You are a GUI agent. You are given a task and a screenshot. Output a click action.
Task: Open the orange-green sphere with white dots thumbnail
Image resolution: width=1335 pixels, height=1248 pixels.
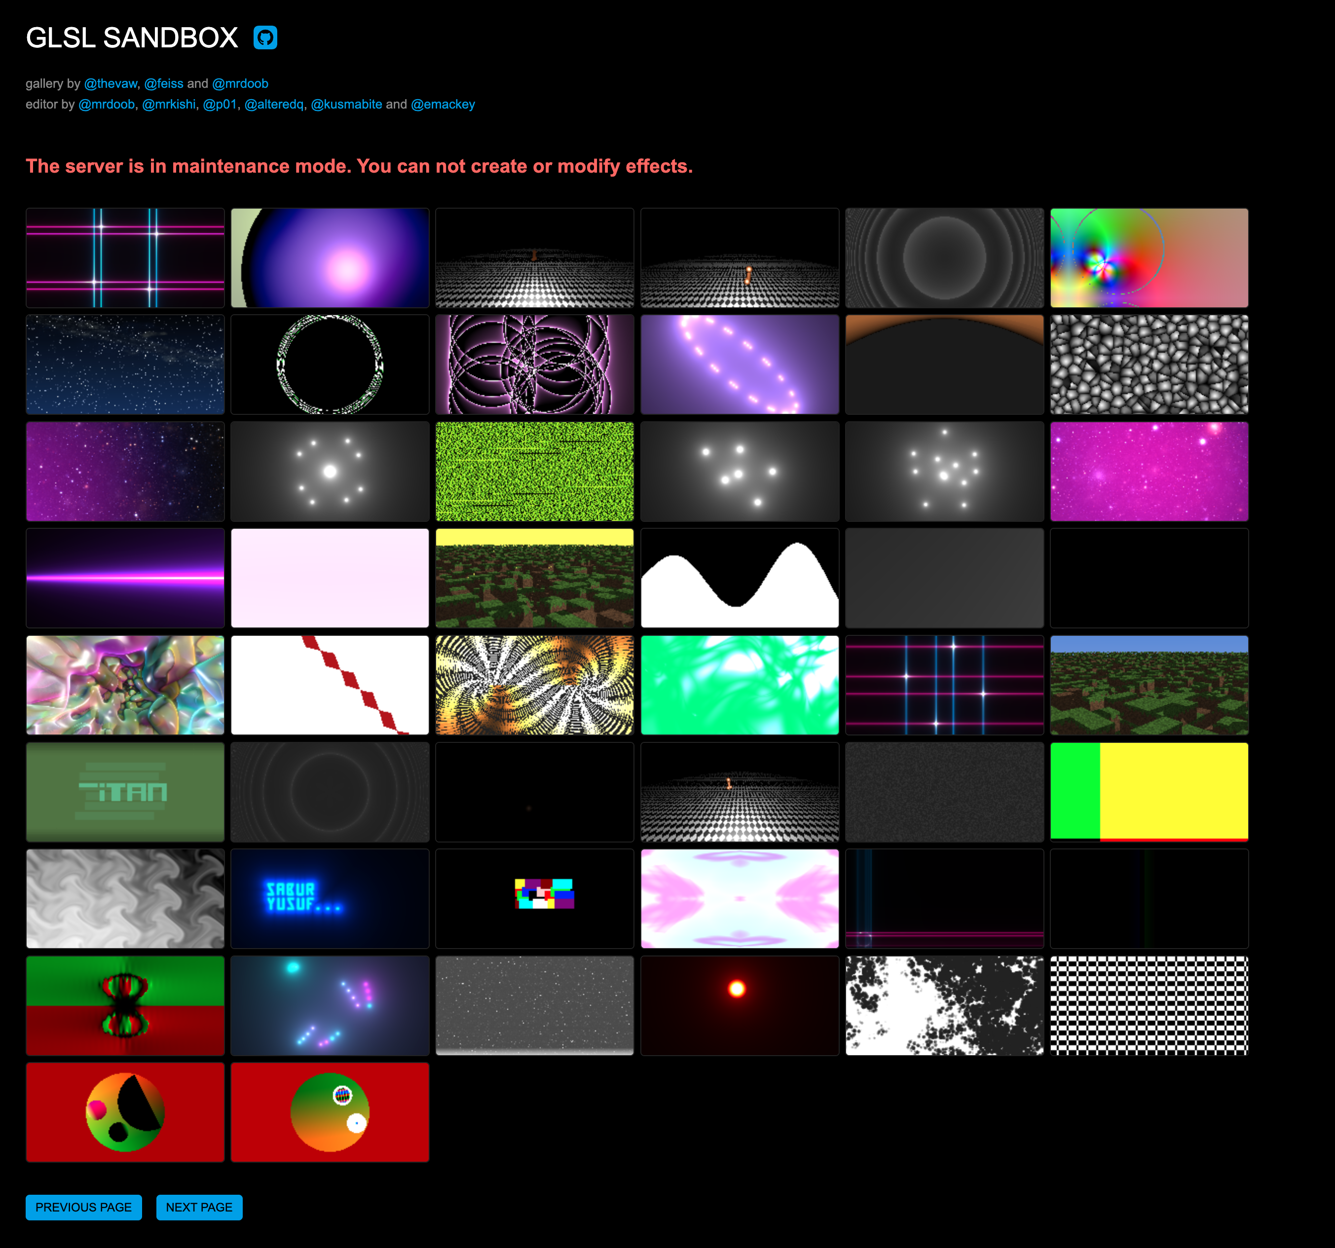330,1112
